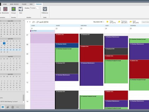Click the red Déconnecter power icon
The width and height of the screenshot is (149, 112).
click(5, 9)
